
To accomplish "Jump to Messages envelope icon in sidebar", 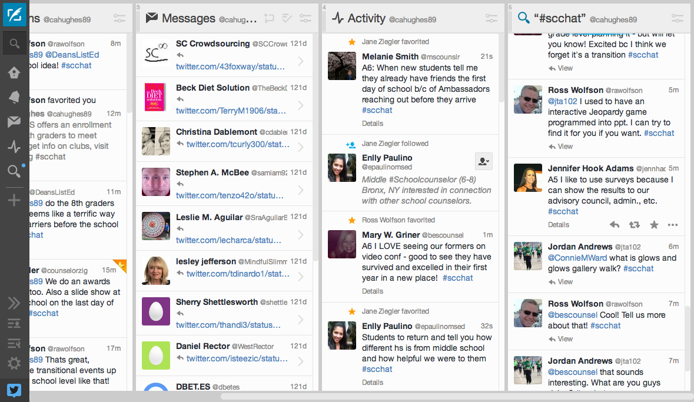I will (14, 121).
